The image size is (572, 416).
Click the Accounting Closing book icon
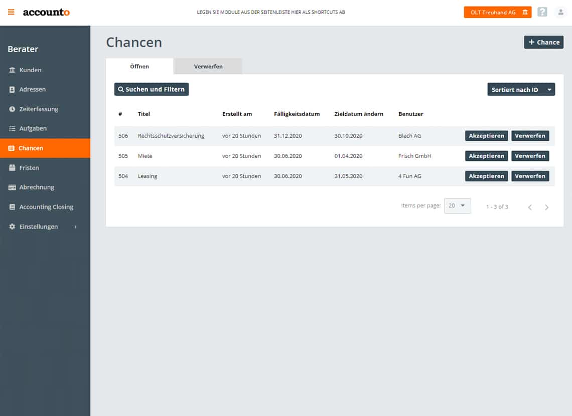tap(12, 207)
